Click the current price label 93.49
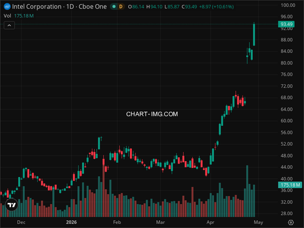This screenshot has width=304, height=228. [286, 24]
